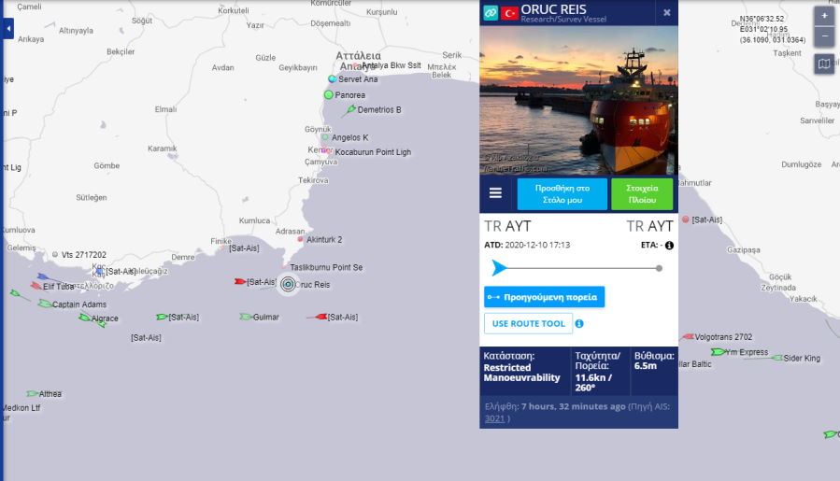
Task: Select the Panorea green circle vessel
Action: (329, 95)
